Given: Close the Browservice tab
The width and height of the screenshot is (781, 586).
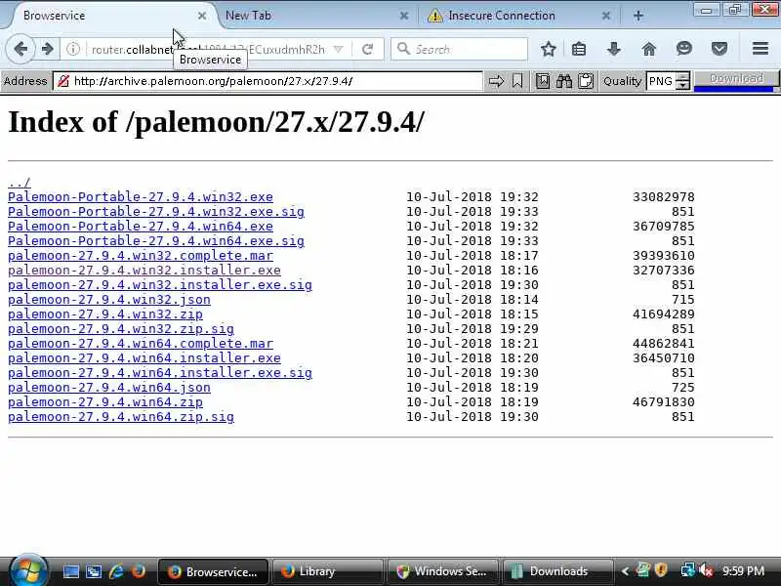Looking at the screenshot, I should click(x=202, y=16).
